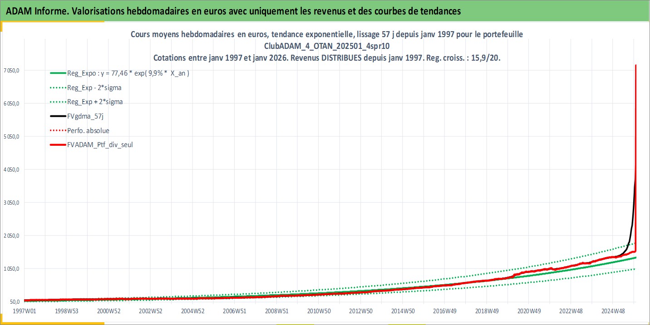Click the y-axis label 1 050,0
Image resolution: width=650 pixels, height=325 pixels.
[x=12, y=269]
